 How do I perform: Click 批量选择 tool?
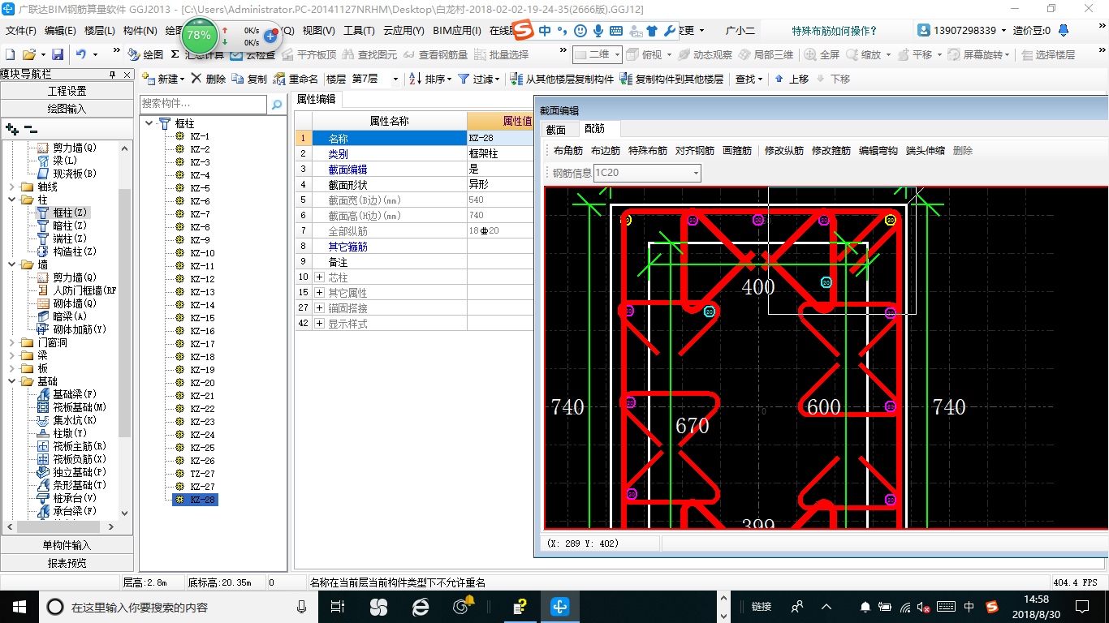(x=502, y=55)
